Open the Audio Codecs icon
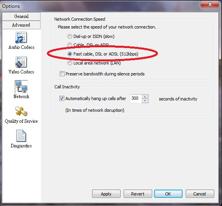 coord(21,38)
